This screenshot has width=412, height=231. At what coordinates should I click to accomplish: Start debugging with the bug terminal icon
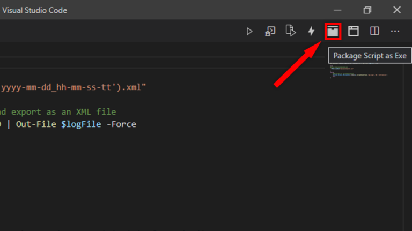pyautogui.click(x=270, y=31)
